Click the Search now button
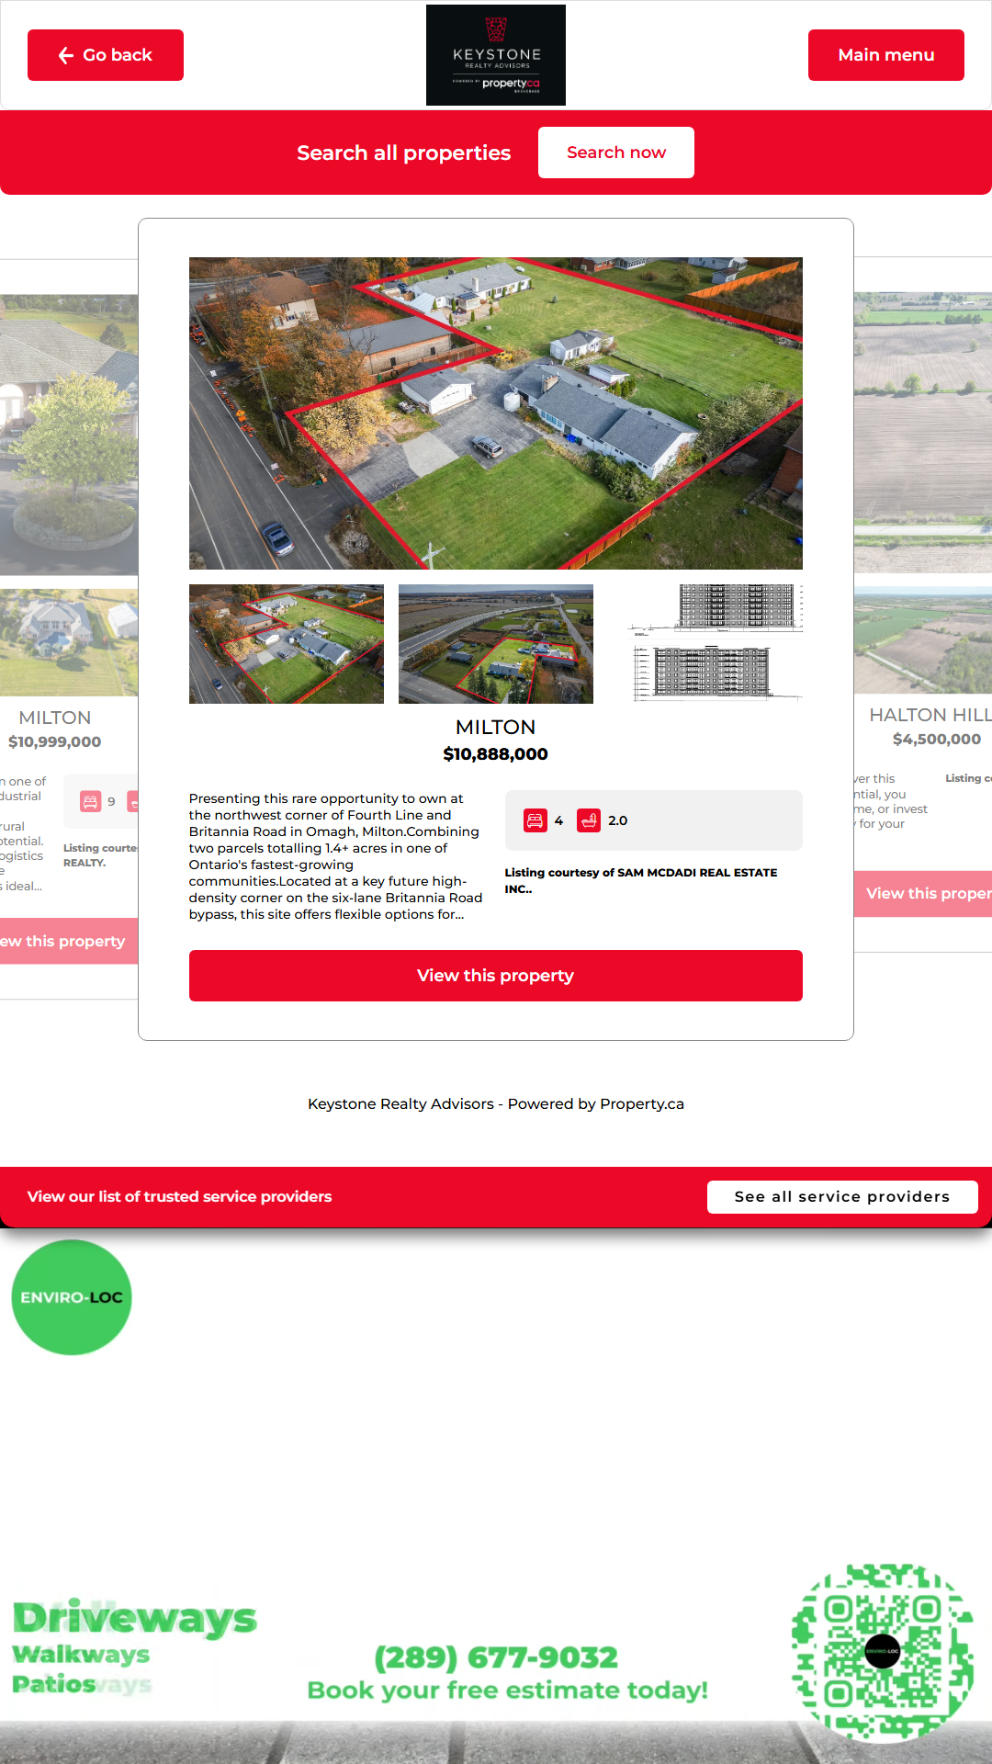Image resolution: width=992 pixels, height=1764 pixels. pos(616,153)
